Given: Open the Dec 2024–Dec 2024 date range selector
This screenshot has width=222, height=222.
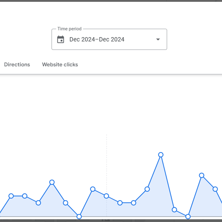Looking at the screenshot, I should point(109,39).
